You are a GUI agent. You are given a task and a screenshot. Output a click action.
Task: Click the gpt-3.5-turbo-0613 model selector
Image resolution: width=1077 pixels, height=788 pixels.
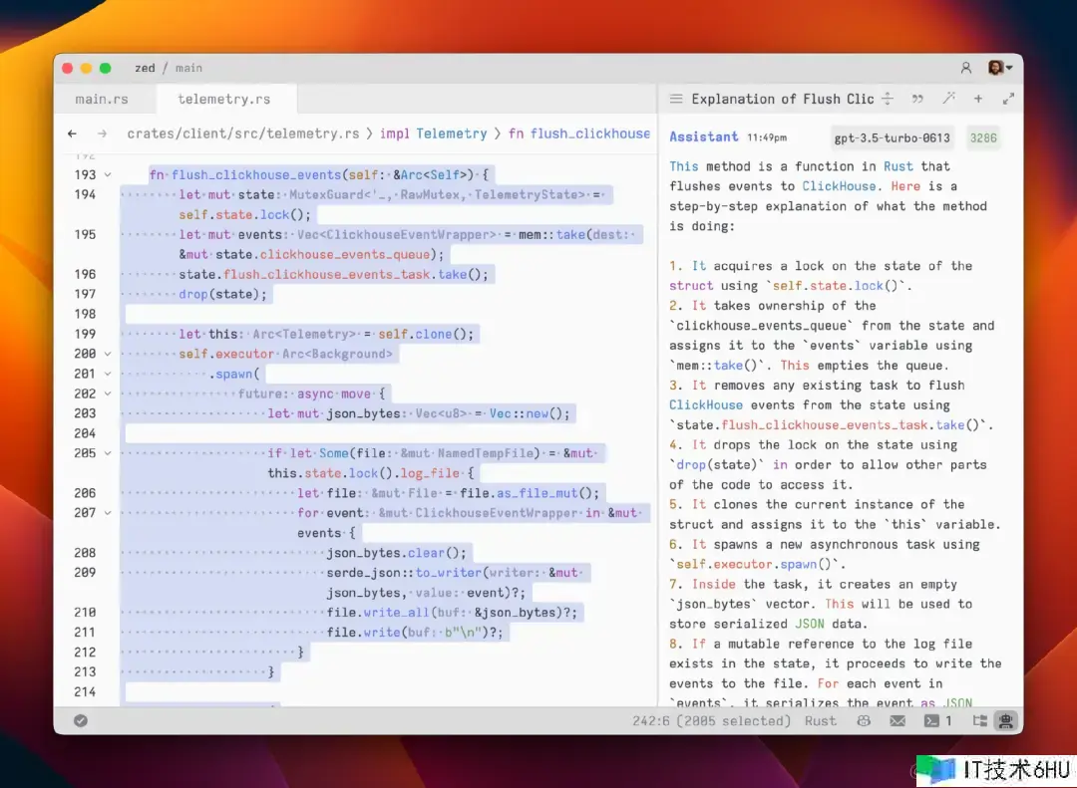point(892,137)
